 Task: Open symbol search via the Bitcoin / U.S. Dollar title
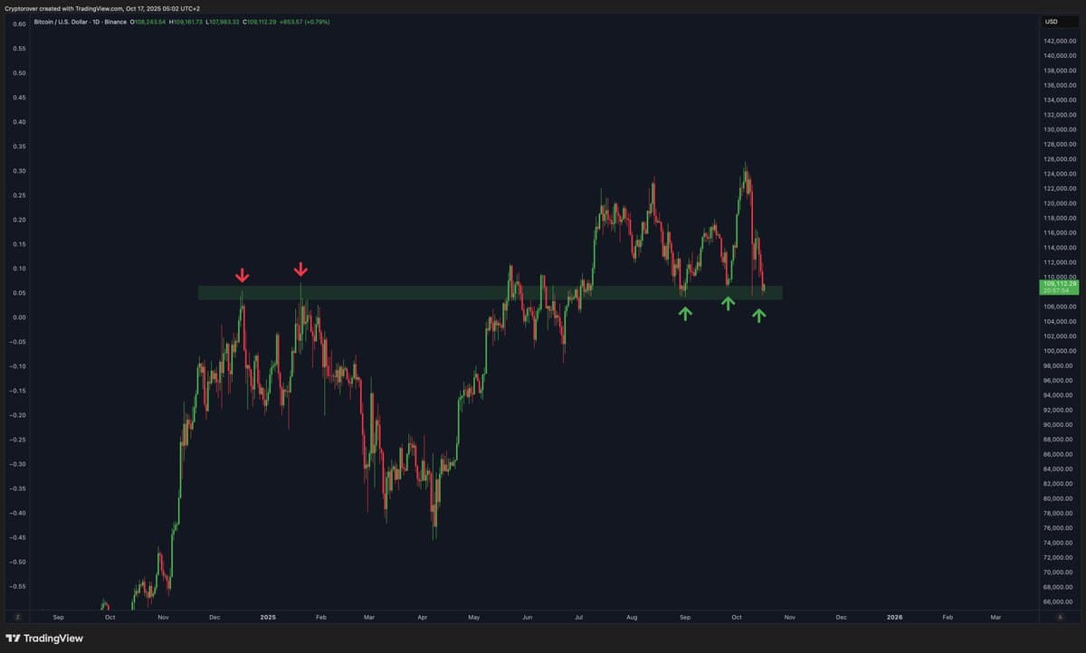click(62, 22)
